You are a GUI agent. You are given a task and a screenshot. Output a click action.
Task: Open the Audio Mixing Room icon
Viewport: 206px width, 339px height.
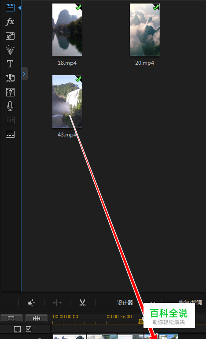pyautogui.click(x=10, y=92)
